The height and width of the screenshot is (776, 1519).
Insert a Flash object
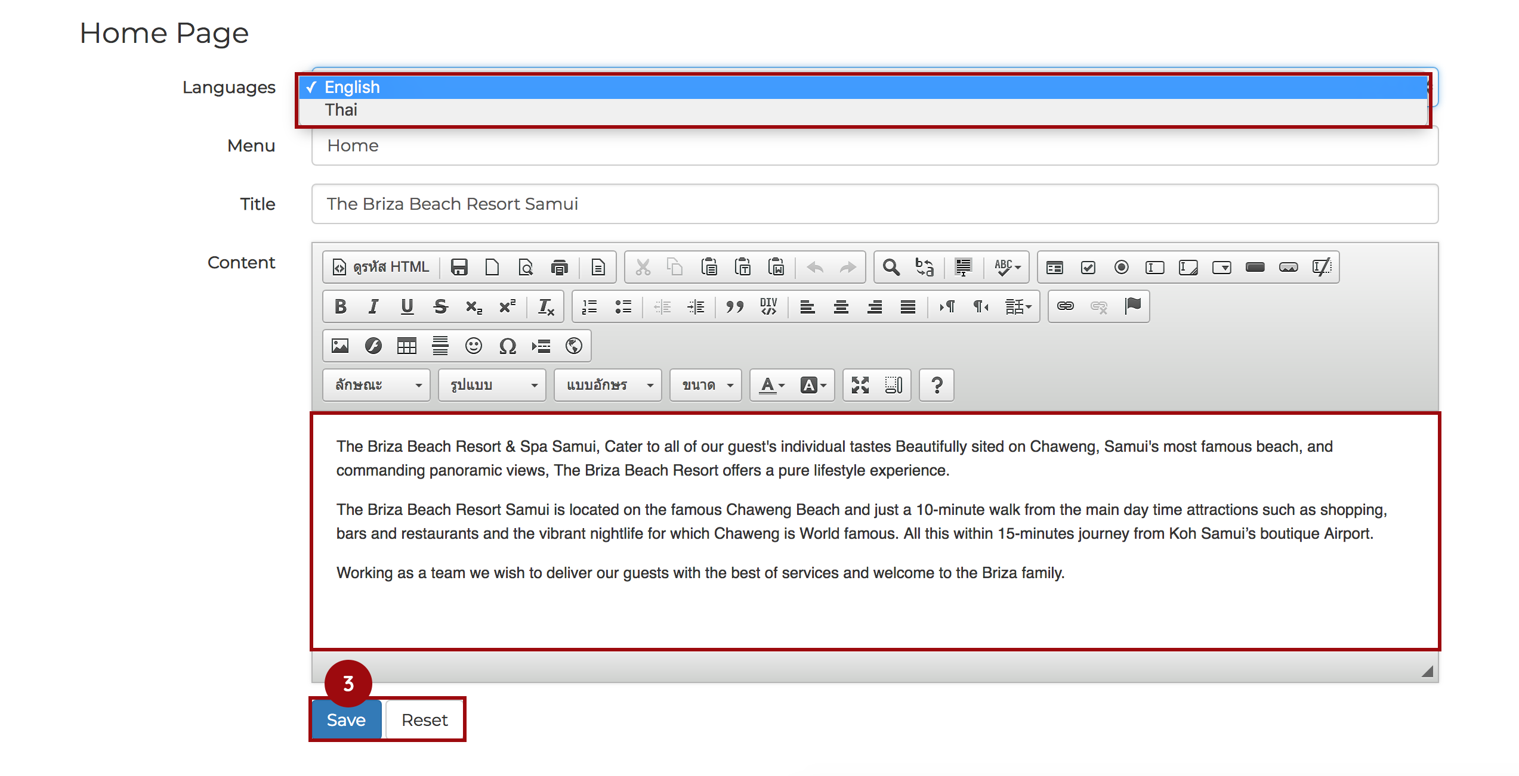point(373,346)
